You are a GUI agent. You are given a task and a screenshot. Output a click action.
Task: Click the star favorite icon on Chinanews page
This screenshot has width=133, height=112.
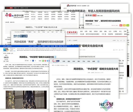pyautogui.click(x=124, y=41)
